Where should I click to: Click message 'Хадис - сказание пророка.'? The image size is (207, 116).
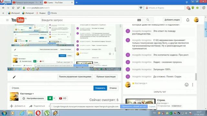[168, 62]
